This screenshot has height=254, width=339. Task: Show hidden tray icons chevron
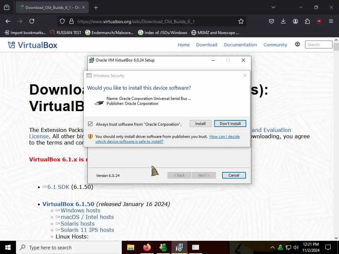pyautogui.click(x=272, y=247)
